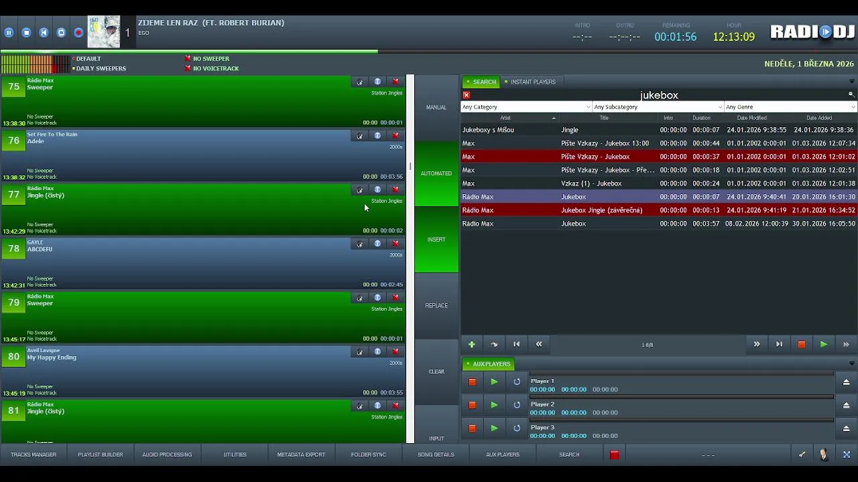Remove Adele Set Fire To The Rain

pos(395,136)
